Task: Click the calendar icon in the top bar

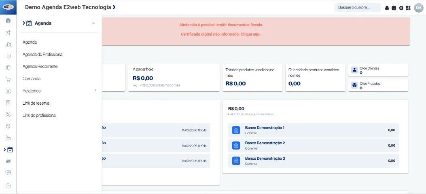Action: coord(394,8)
